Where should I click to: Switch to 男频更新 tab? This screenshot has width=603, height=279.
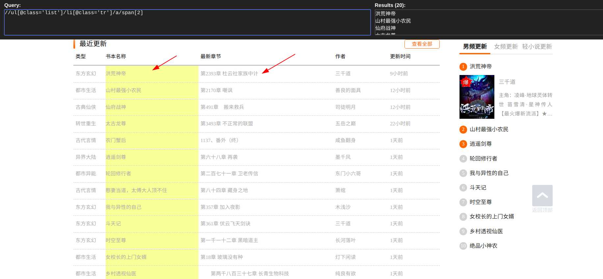point(475,46)
